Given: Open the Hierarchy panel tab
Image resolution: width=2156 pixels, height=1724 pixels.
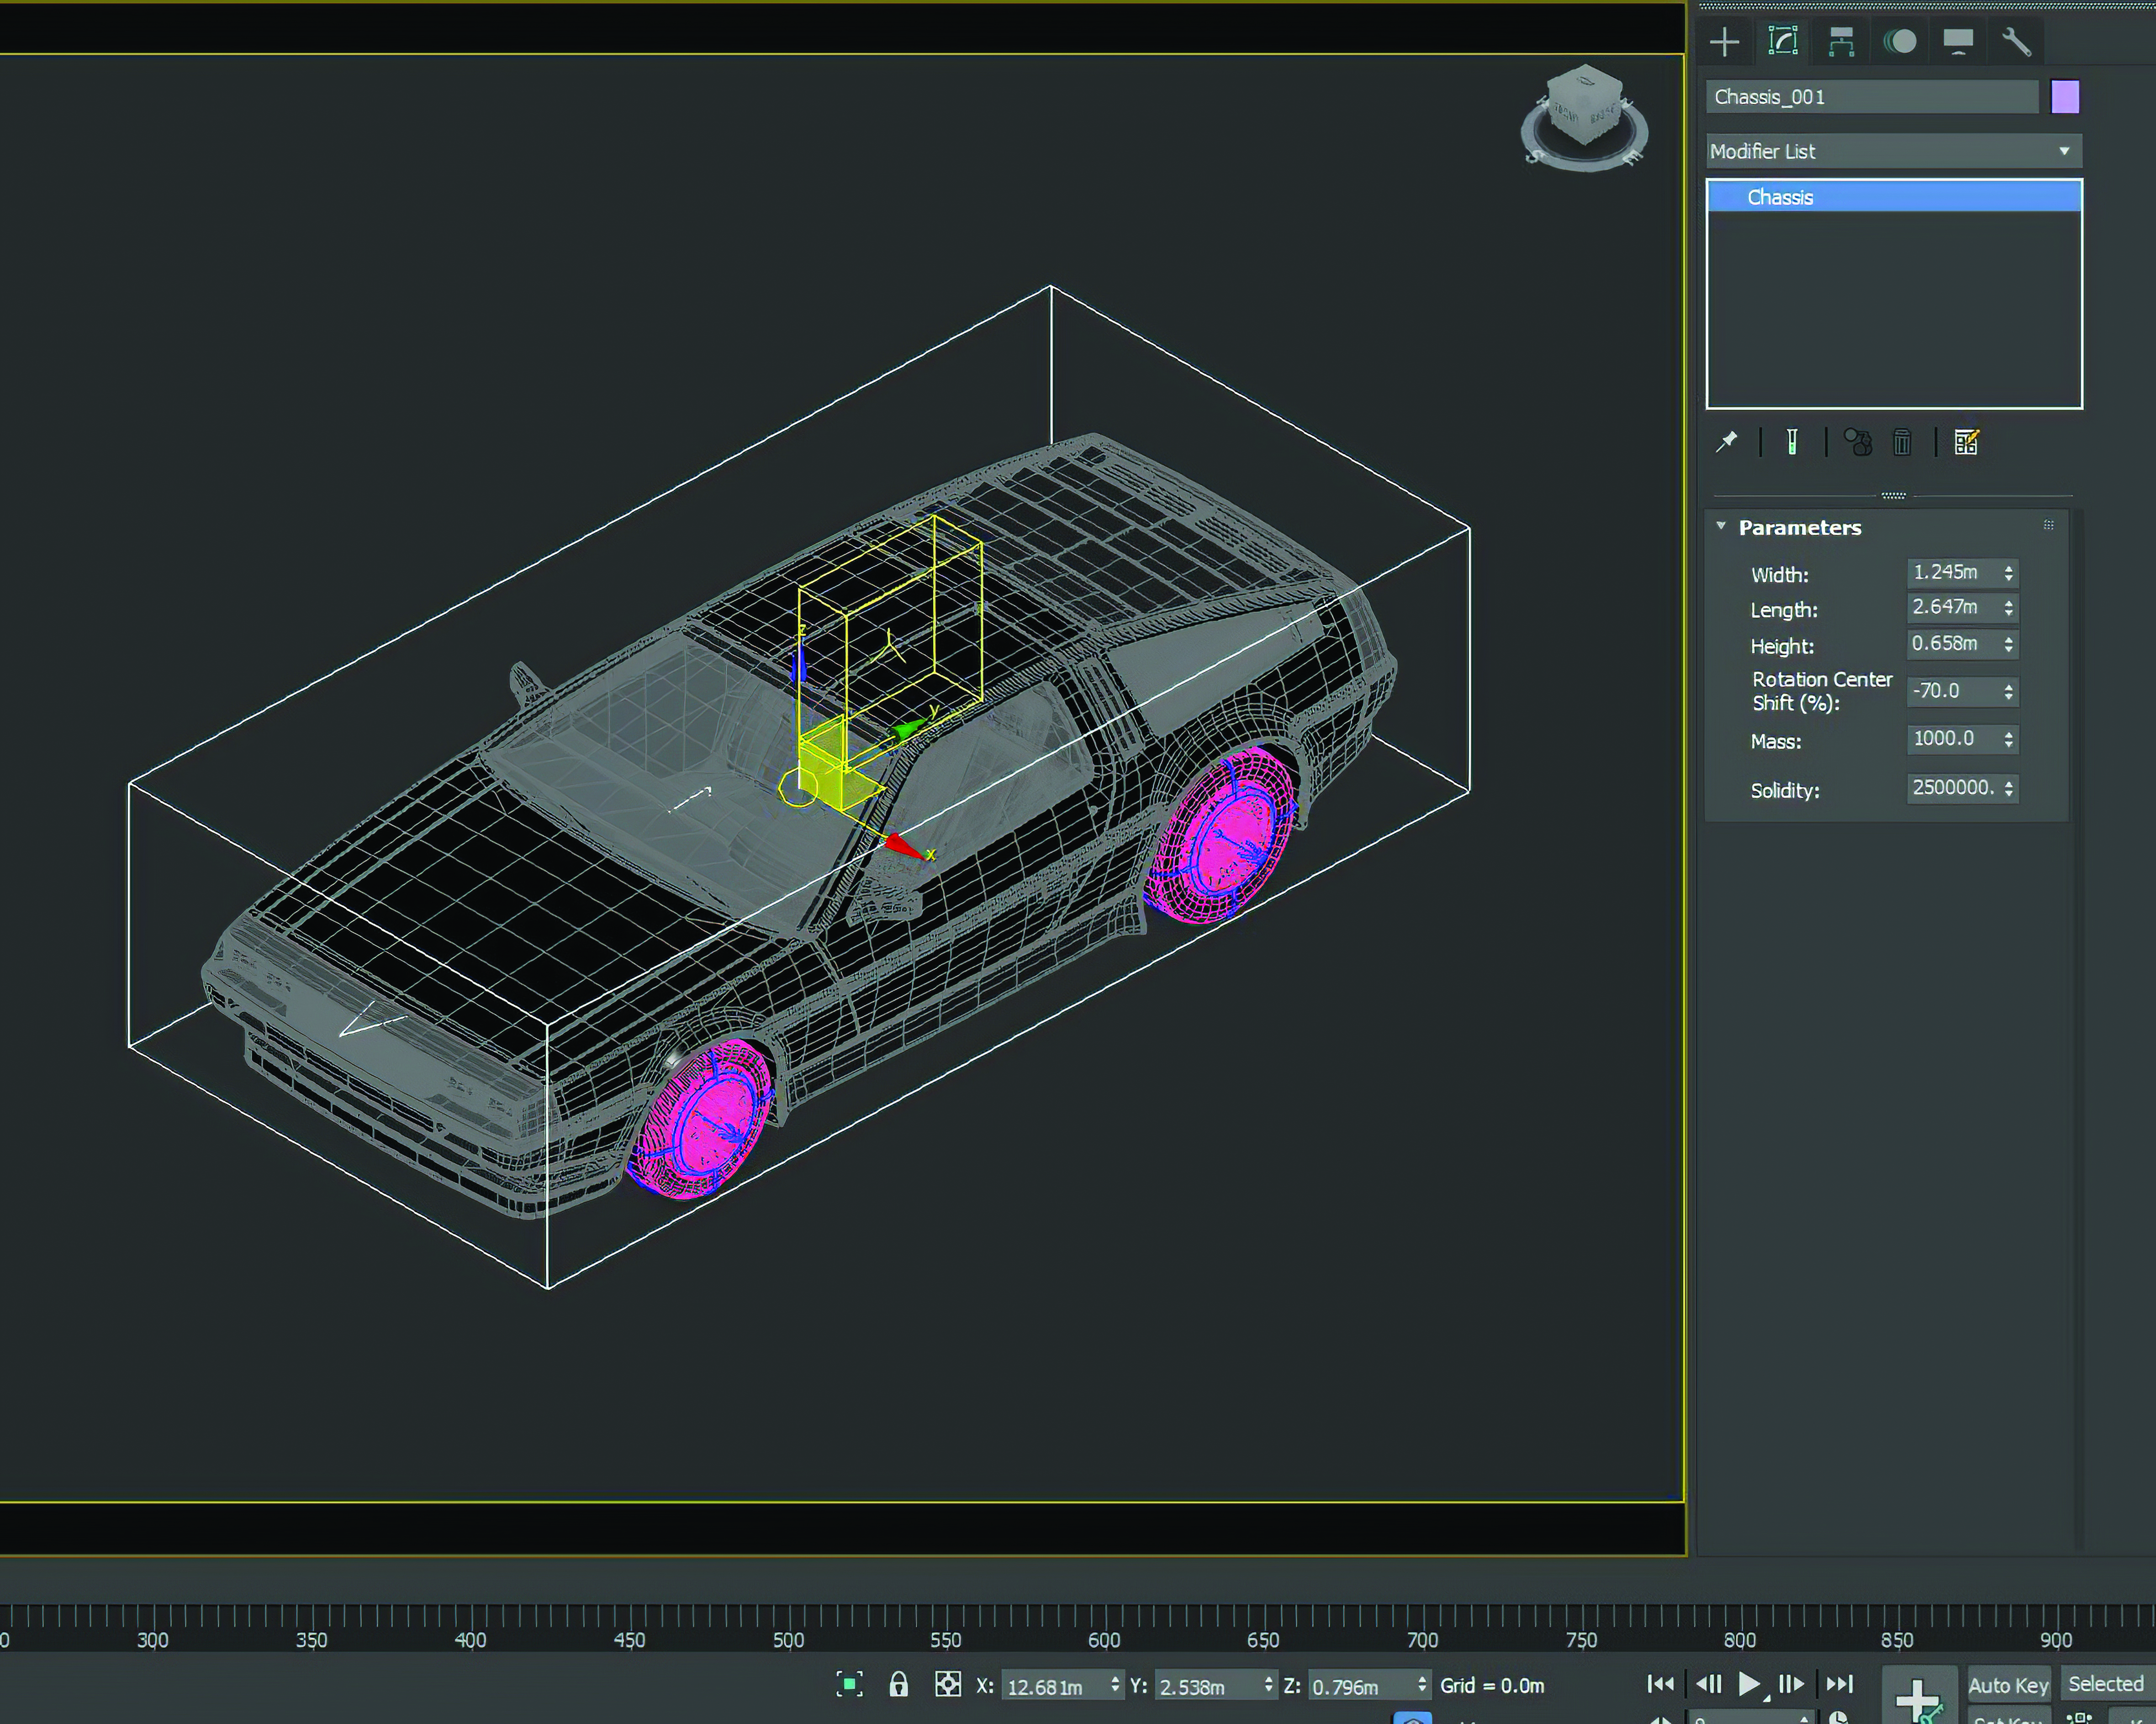Looking at the screenshot, I should point(1841,42).
